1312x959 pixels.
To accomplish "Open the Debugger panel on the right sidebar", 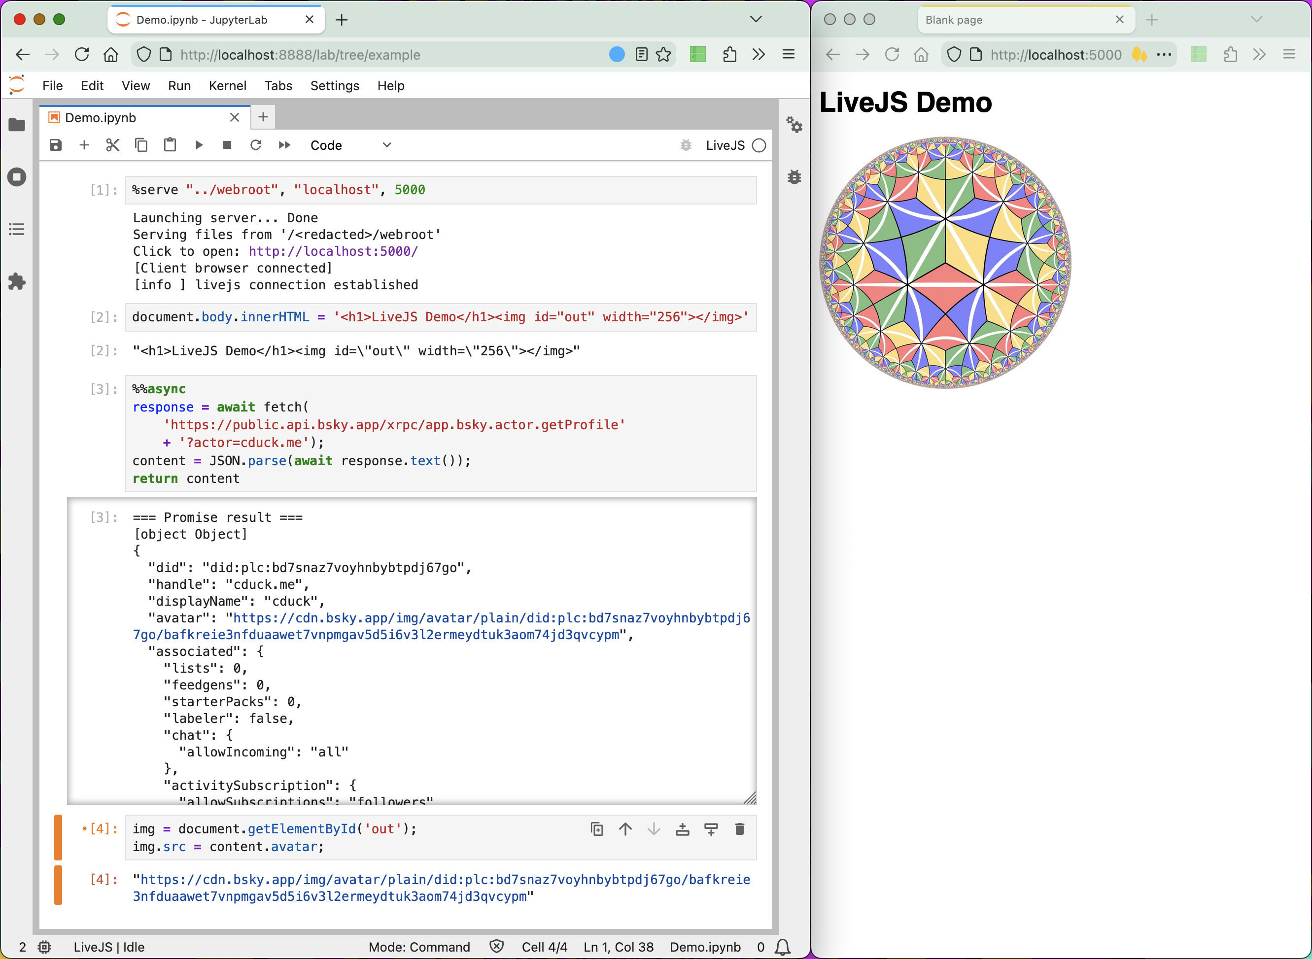I will [x=794, y=177].
